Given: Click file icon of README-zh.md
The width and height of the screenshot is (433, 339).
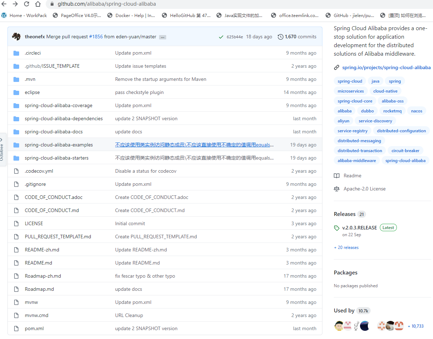Looking at the screenshot, I should (x=16, y=250).
